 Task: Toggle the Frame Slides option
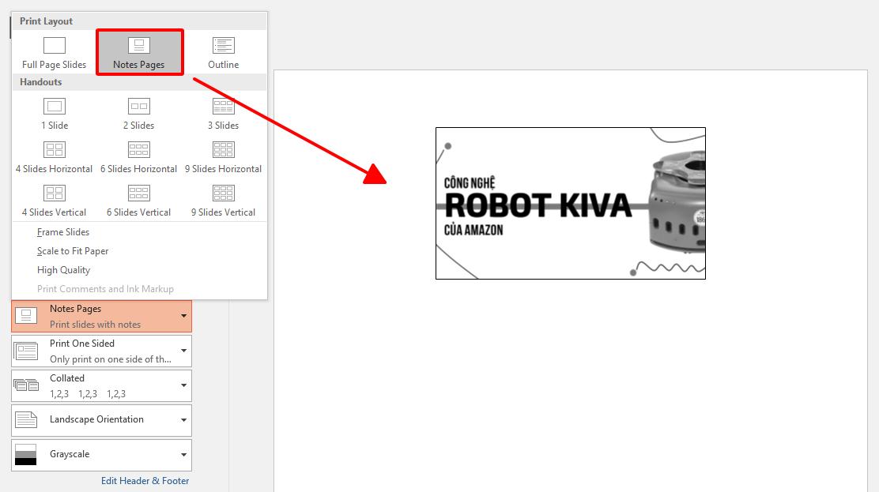click(62, 232)
